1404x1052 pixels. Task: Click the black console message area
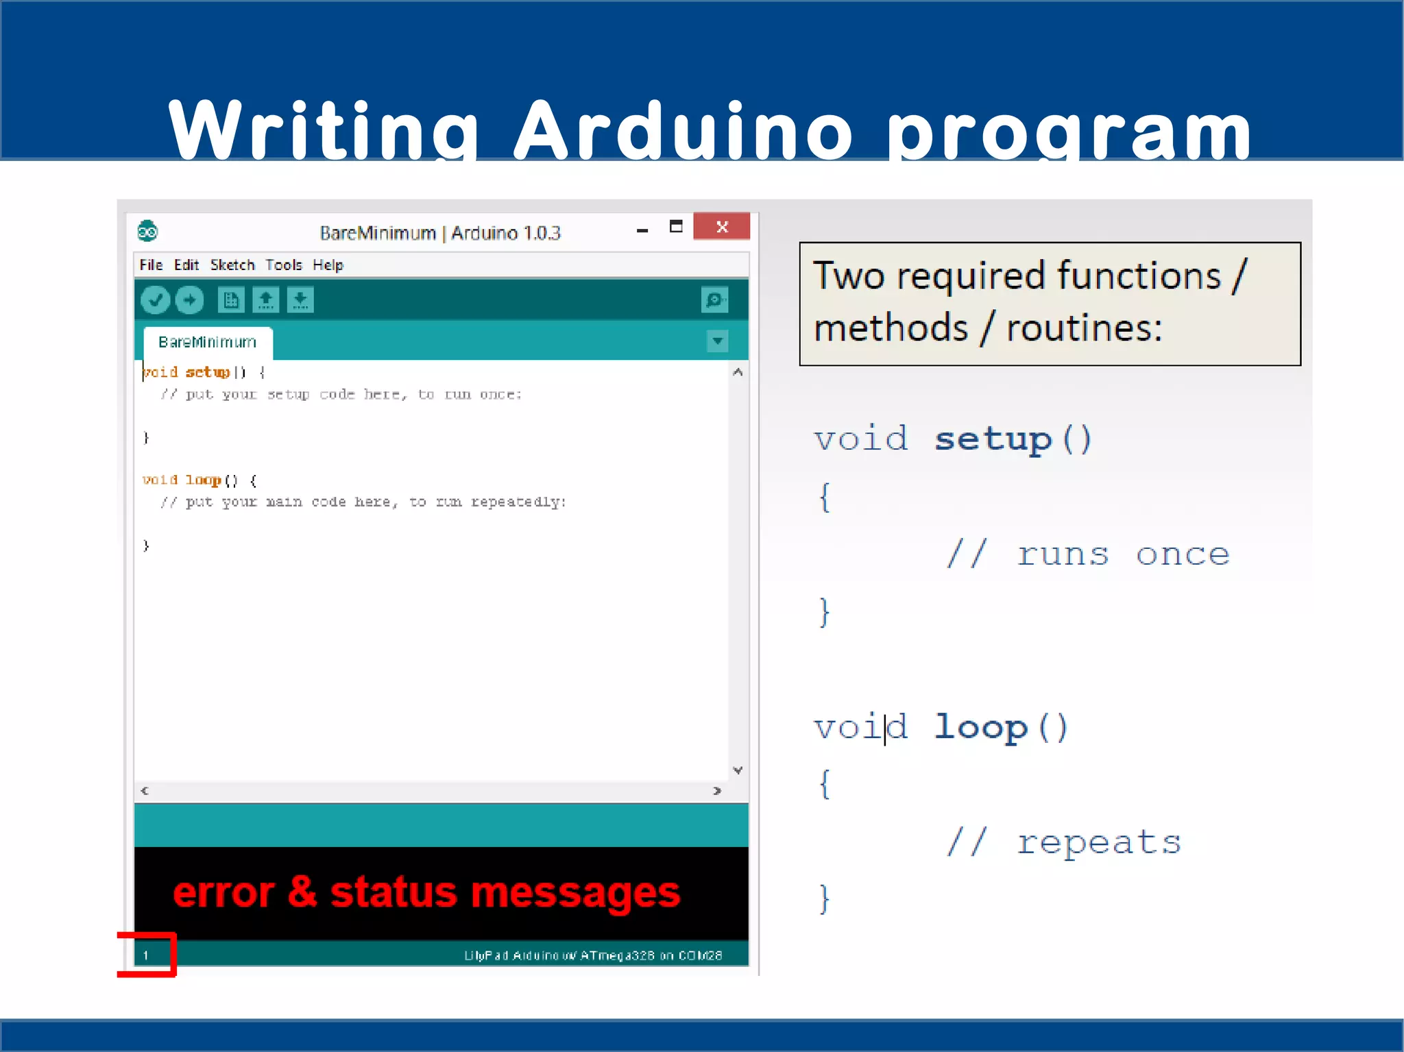pyautogui.click(x=441, y=894)
